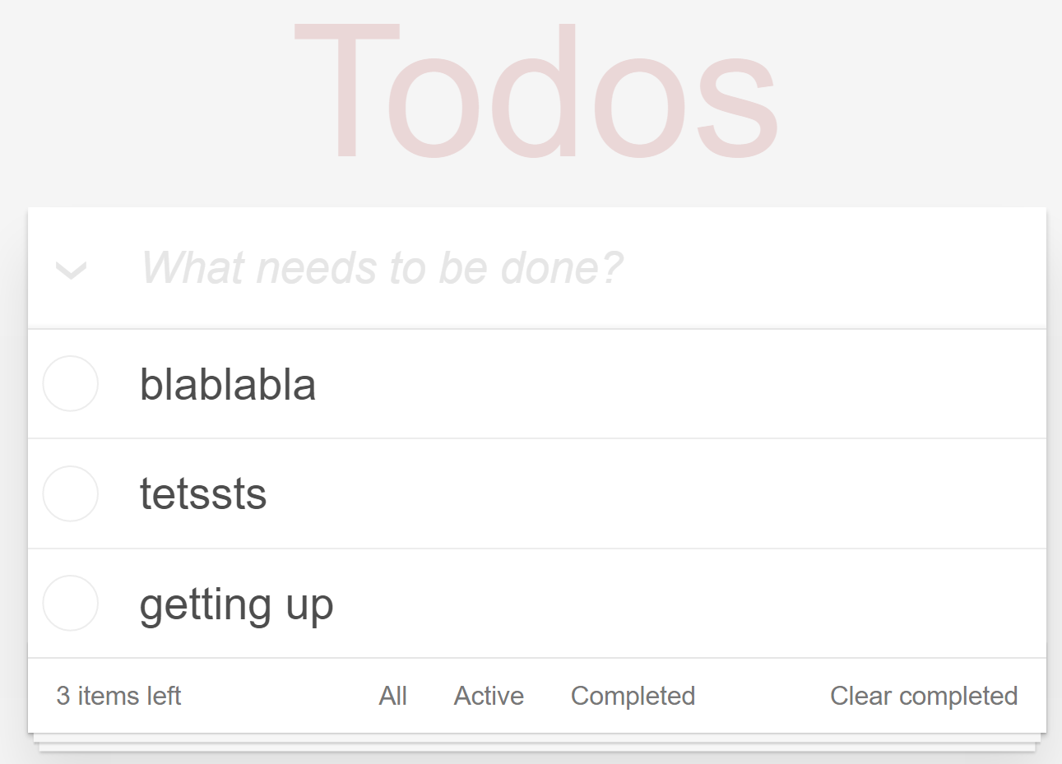Check off the tetssts todo circle

tap(71, 493)
